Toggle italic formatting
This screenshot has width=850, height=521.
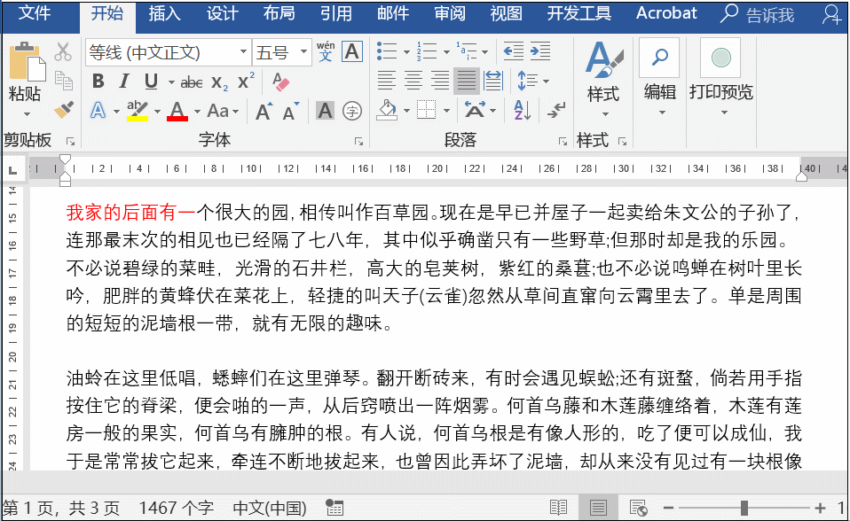[123, 82]
